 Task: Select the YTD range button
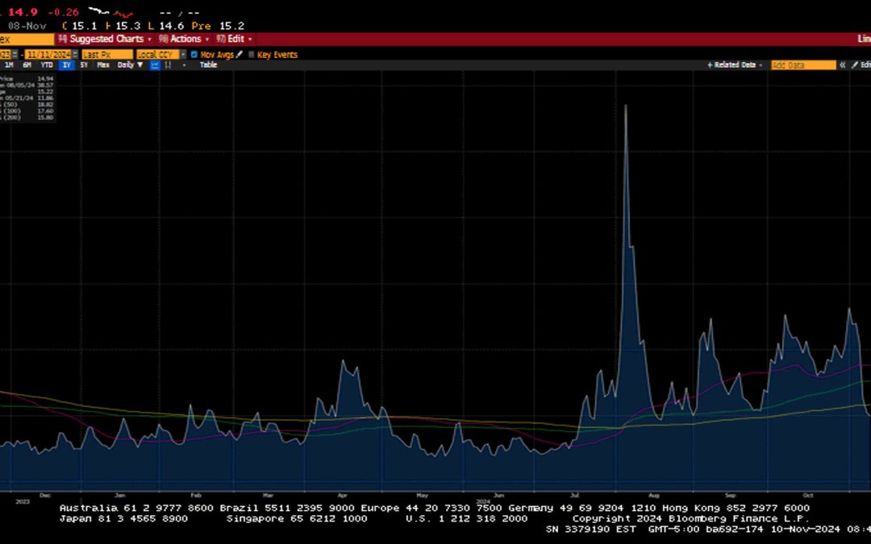pos(47,64)
